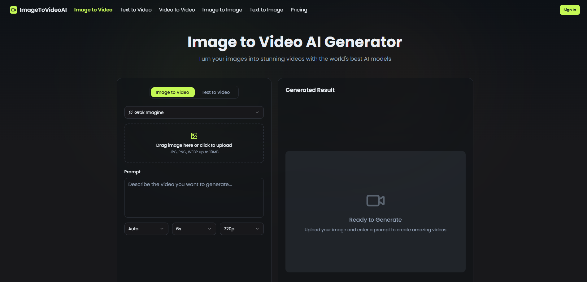Image resolution: width=587 pixels, height=282 pixels.
Task: Click the Grok Imagine model icon
Action: point(130,112)
